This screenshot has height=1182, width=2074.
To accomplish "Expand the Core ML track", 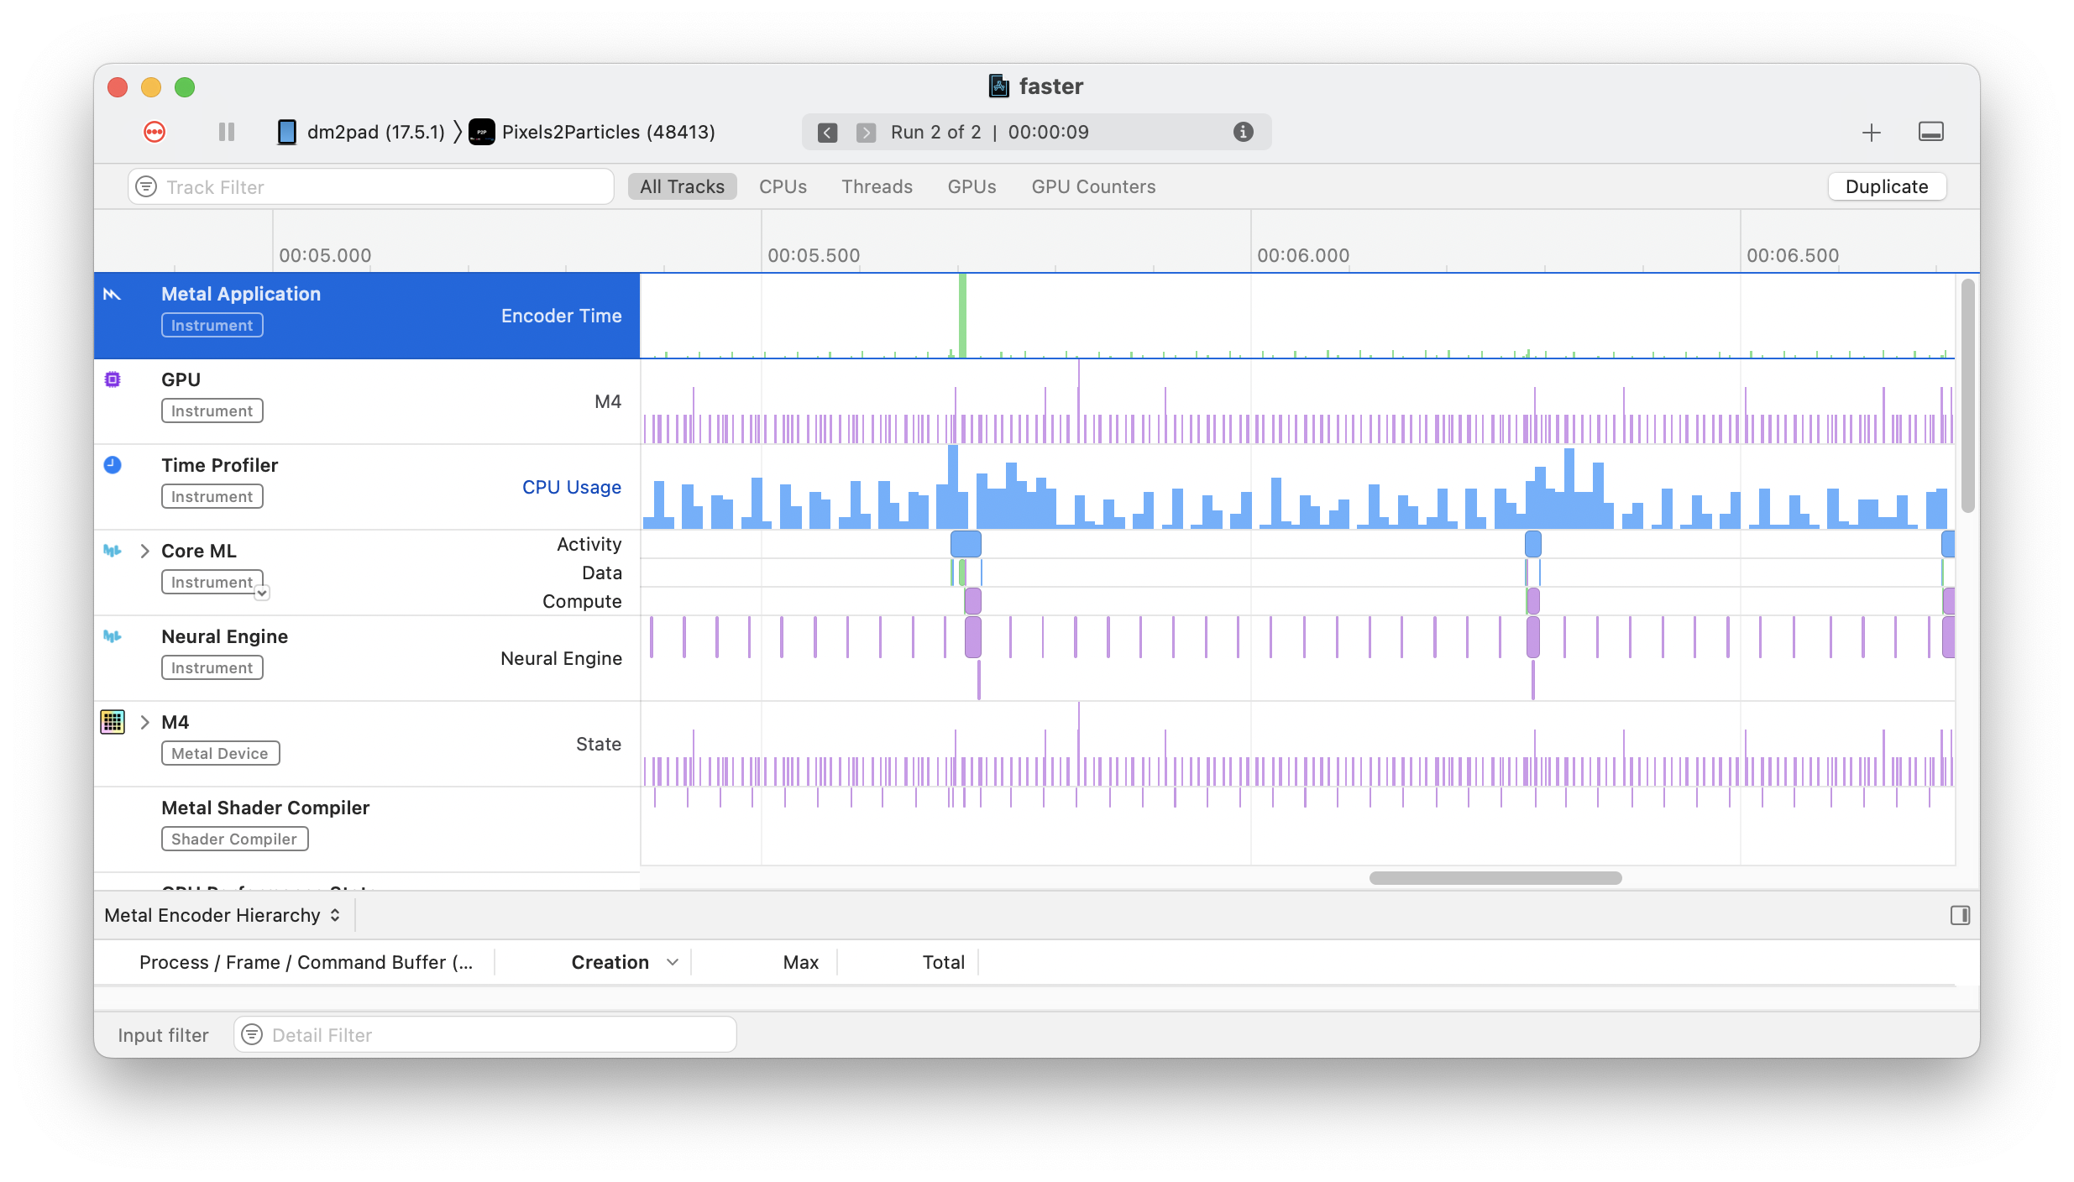I will (144, 551).
